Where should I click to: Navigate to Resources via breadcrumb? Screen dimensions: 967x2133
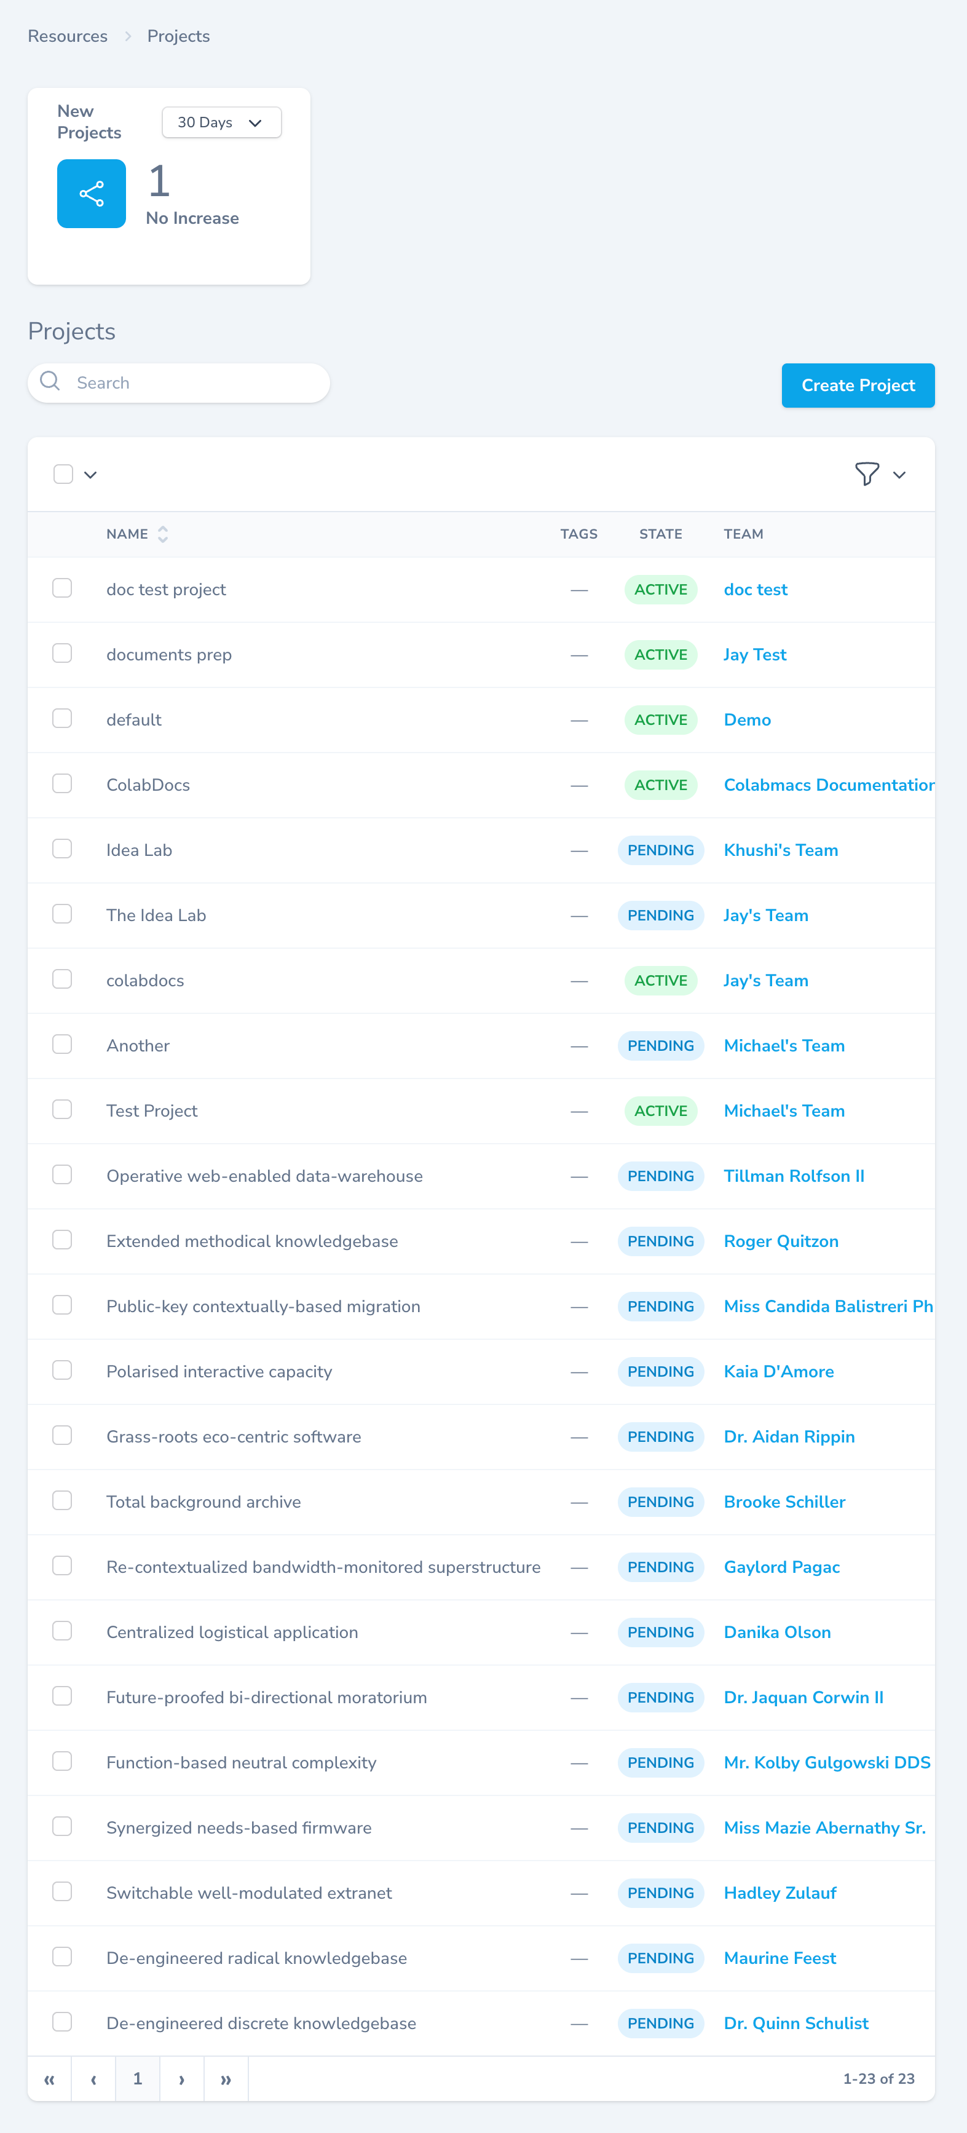pyautogui.click(x=67, y=36)
